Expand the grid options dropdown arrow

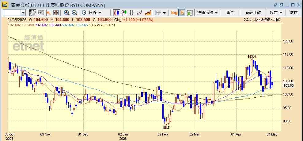coord(164,13)
